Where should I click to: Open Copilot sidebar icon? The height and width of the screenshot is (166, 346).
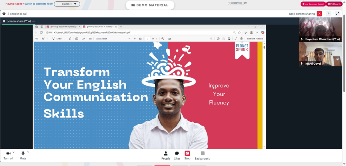pos(262,33)
